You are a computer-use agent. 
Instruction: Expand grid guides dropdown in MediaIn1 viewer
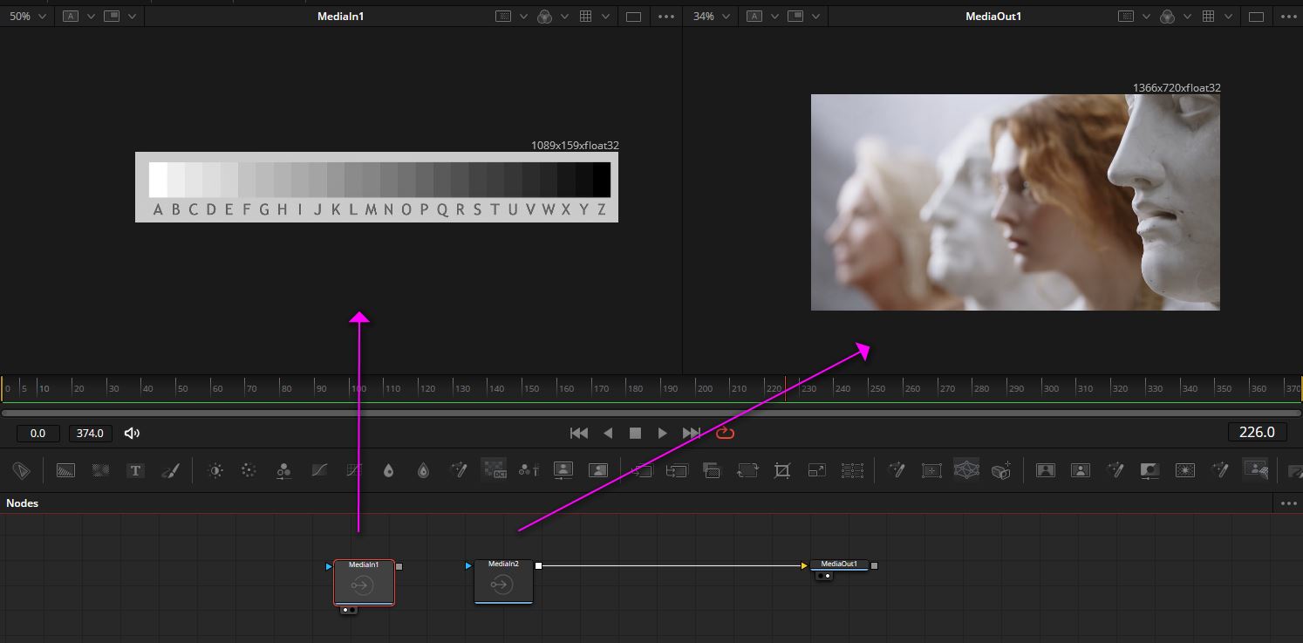(x=606, y=17)
